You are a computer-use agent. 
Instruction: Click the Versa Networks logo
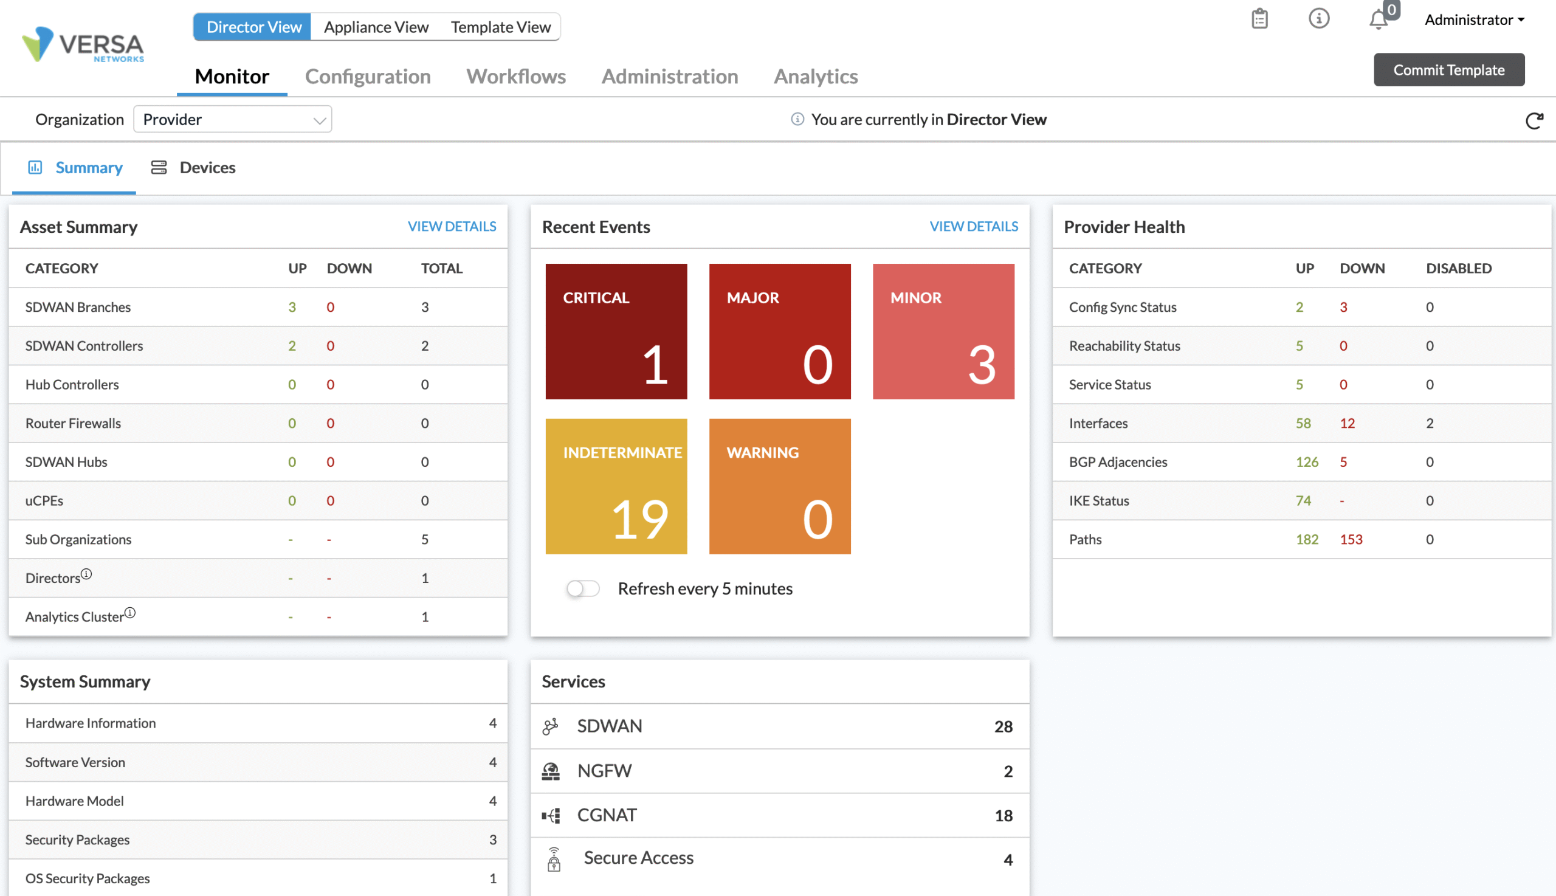(83, 44)
